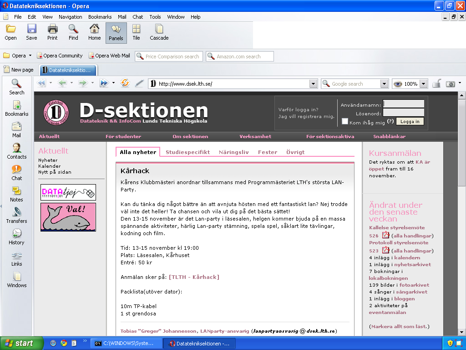Open the Mail sidebar panel
This screenshot has width=466, height=350.
[17, 130]
